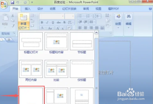
Task: Click the 新建幻灯片 slide icon
Action: coord(24,17)
